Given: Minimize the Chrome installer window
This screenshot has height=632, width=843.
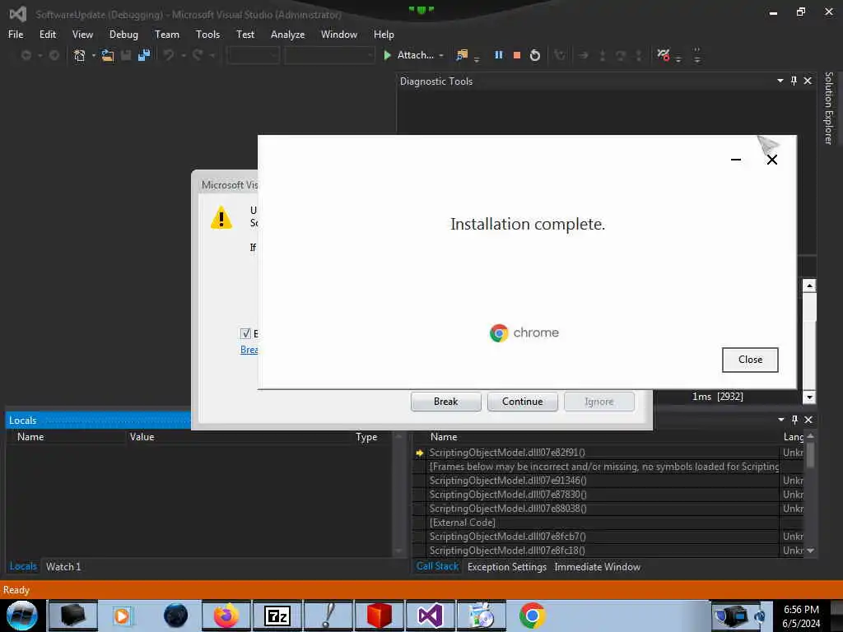Looking at the screenshot, I should point(736,160).
